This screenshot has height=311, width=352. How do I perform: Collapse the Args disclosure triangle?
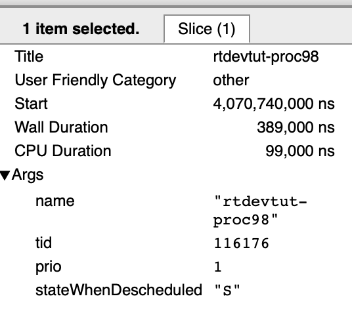(5, 176)
